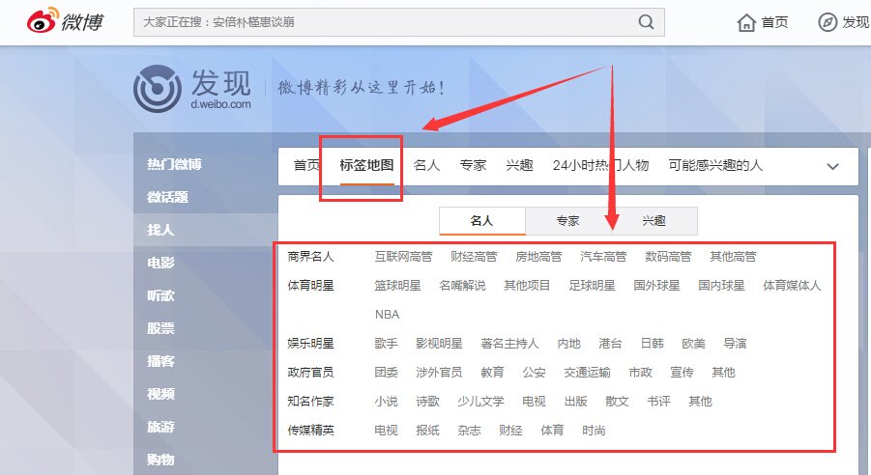The width and height of the screenshot is (871, 475).
Task: Select the 兴趣 sub-tab in panel
Action: coord(653,221)
